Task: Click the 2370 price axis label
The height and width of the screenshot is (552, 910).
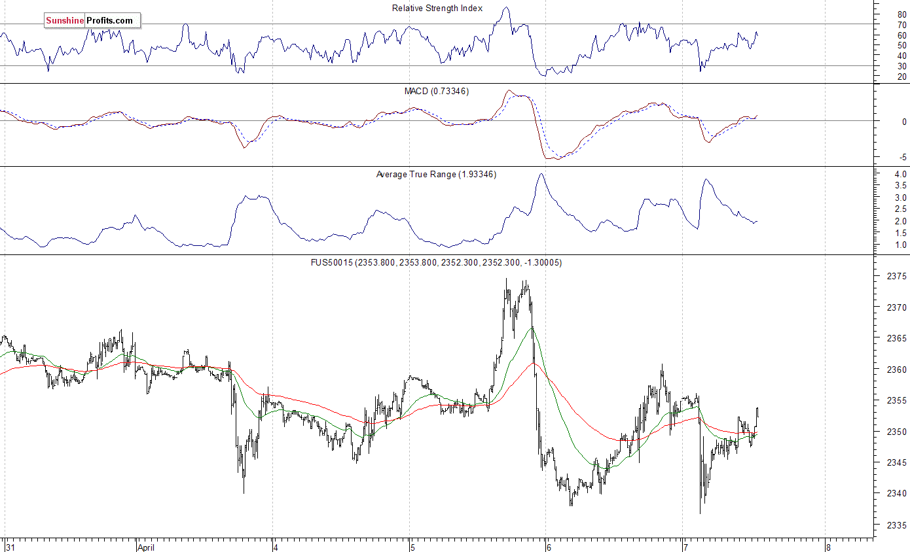Action: click(x=896, y=307)
